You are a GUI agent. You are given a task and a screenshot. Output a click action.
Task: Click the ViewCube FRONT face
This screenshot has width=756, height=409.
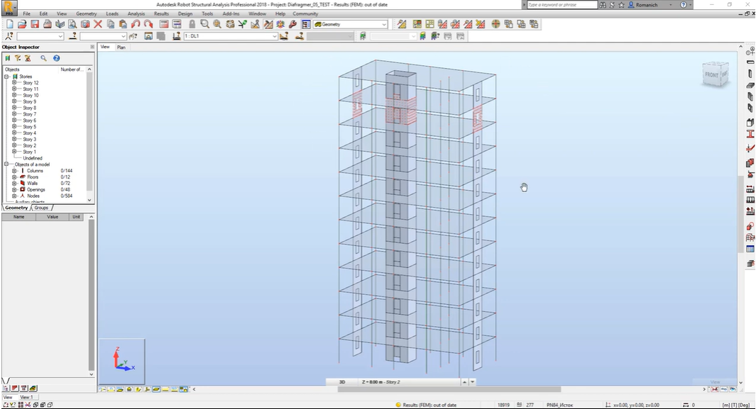(x=712, y=74)
